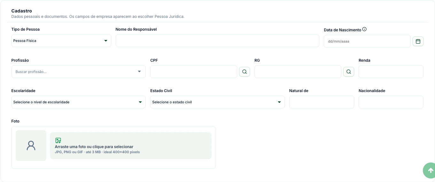Click the Nacionalidade input field

[x=391, y=102]
